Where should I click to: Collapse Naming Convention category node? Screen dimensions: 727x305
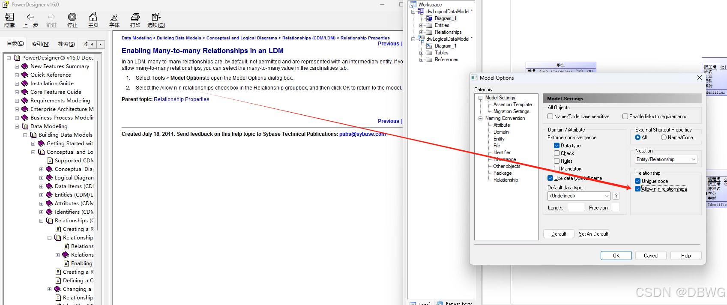(481, 118)
